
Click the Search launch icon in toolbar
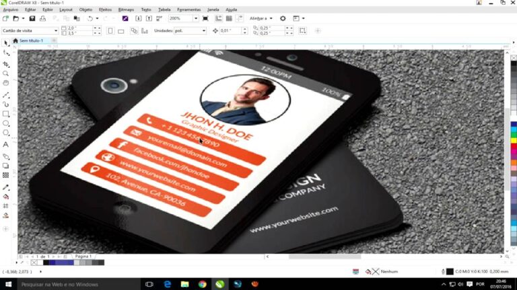pos(125,18)
